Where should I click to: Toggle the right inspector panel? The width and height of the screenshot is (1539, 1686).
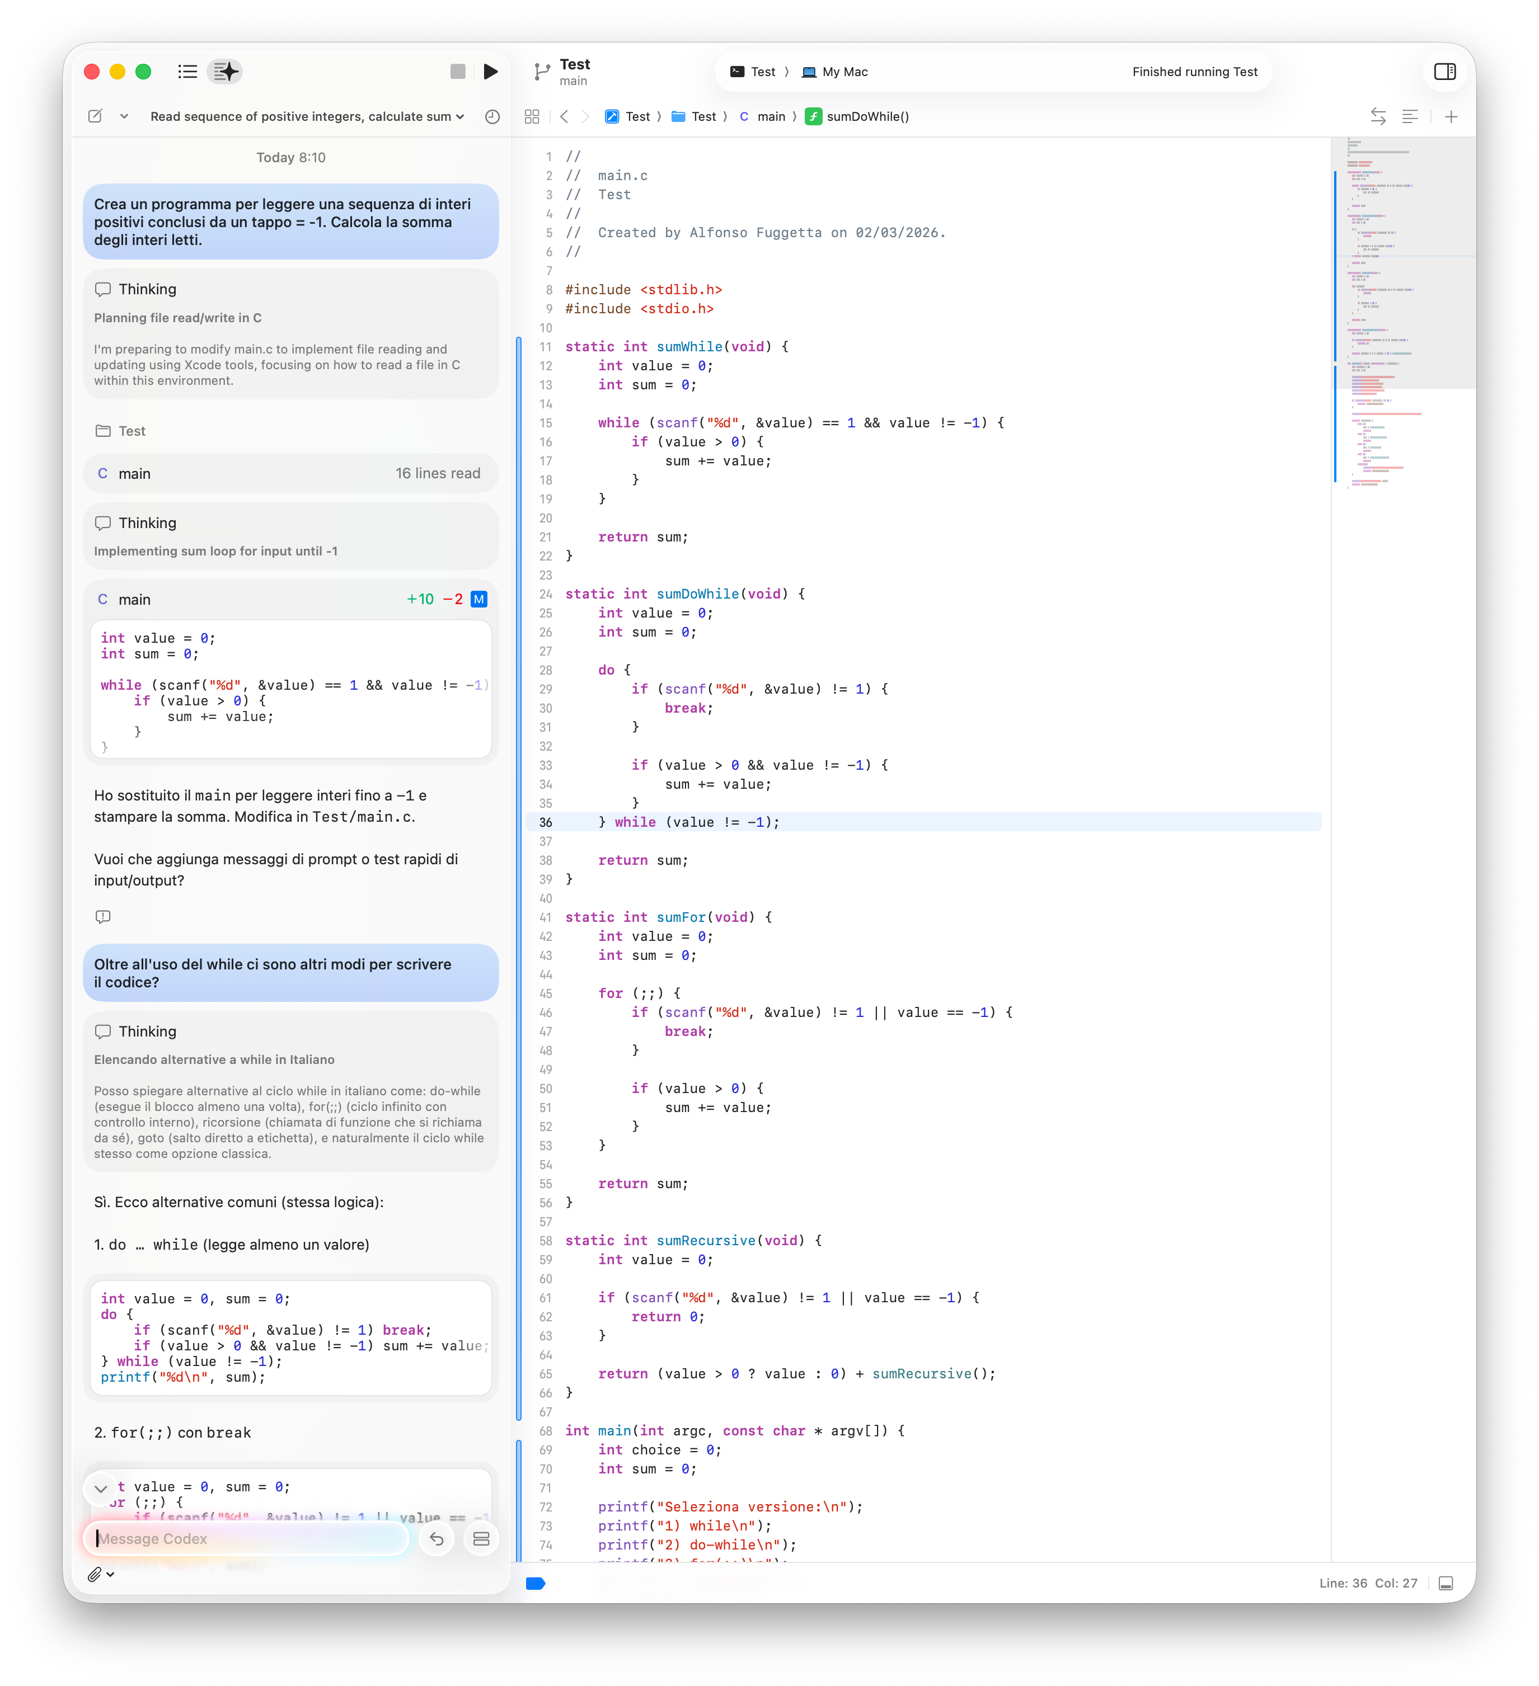point(1444,72)
